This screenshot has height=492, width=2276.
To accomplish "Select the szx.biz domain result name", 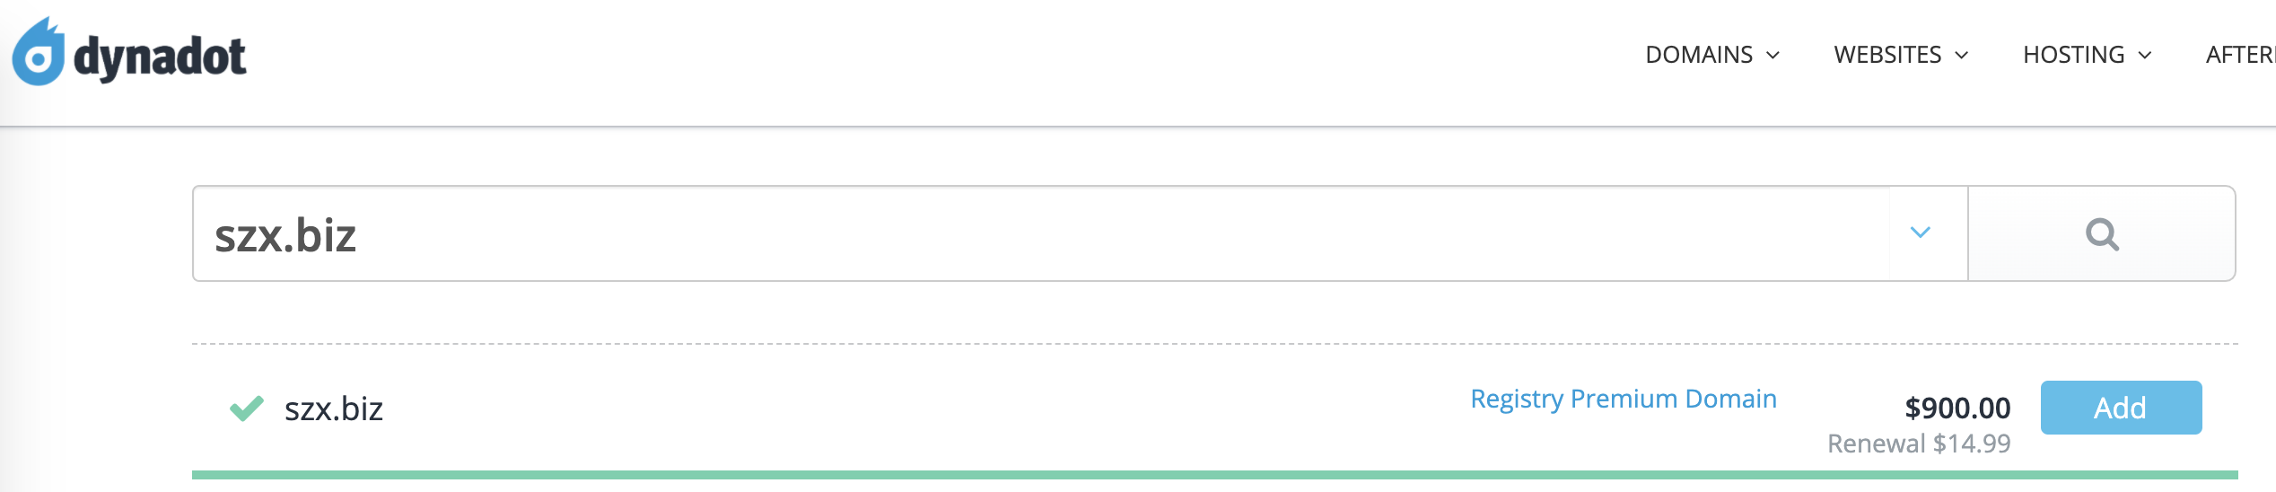I will coord(333,409).
